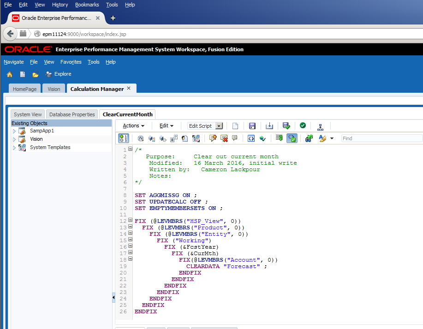The width and height of the screenshot is (423, 329).
Task: Click the remove comment red-X icon
Action: (224, 138)
